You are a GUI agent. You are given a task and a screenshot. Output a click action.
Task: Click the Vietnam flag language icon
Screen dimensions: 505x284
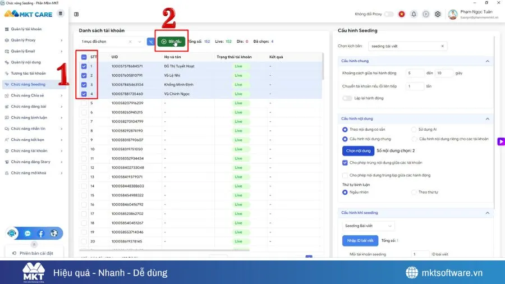click(402, 14)
